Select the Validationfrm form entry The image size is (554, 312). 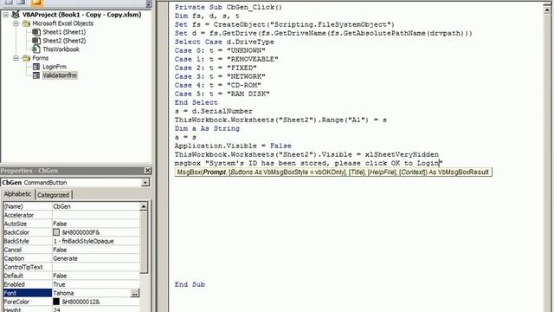pos(60,75)
